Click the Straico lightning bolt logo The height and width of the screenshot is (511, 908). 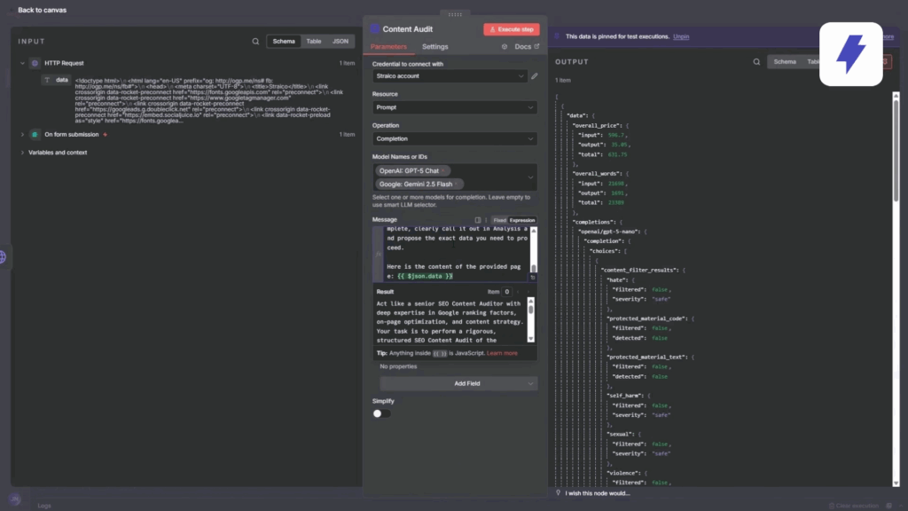[x=850, y=54]
